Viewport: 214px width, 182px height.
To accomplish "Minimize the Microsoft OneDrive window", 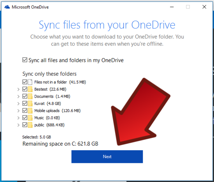I will click(172, 7).
